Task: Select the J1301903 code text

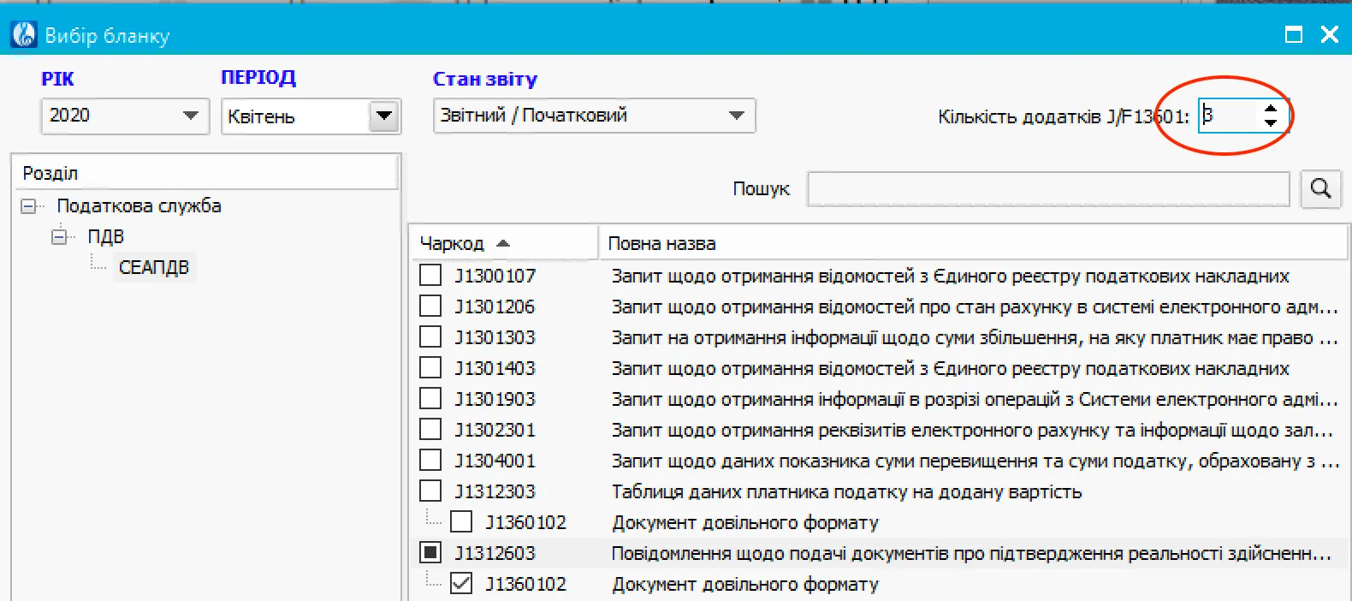Action: tap(495, 400)
